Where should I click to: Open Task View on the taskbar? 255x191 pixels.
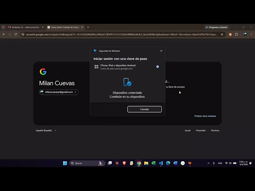110,163
